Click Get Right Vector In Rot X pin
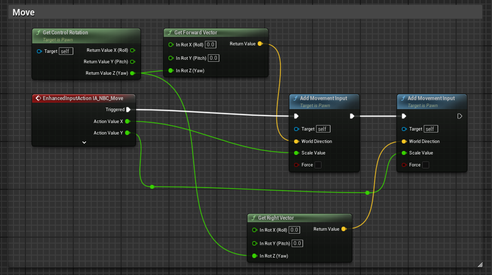Viewport: 492px width, 275px height. coord(254,230)
